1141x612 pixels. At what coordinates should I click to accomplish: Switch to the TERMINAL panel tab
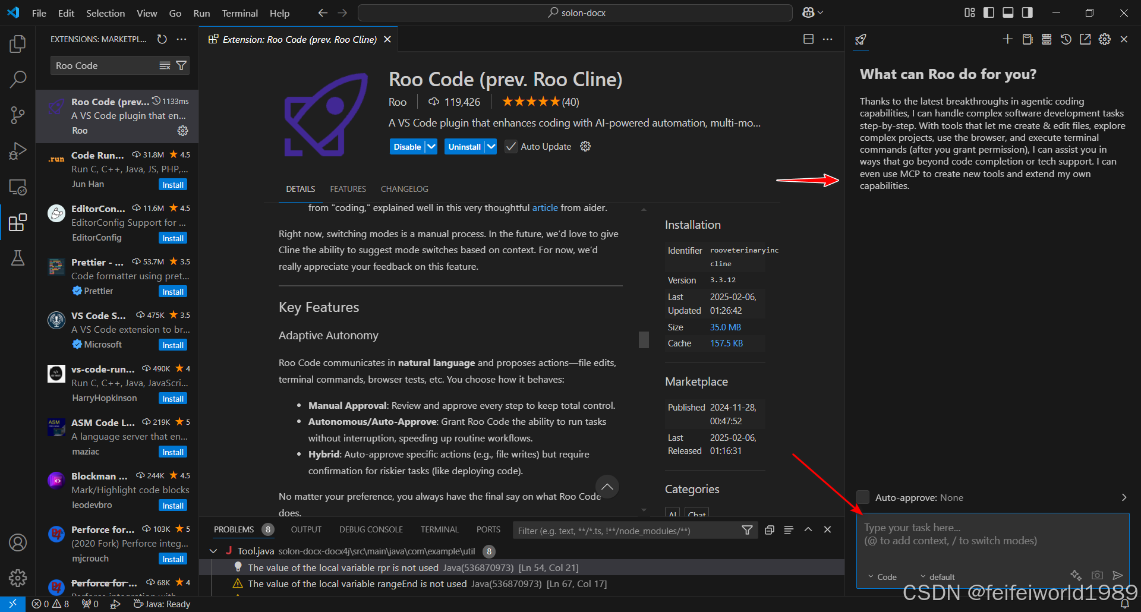[x=440, y=529]
